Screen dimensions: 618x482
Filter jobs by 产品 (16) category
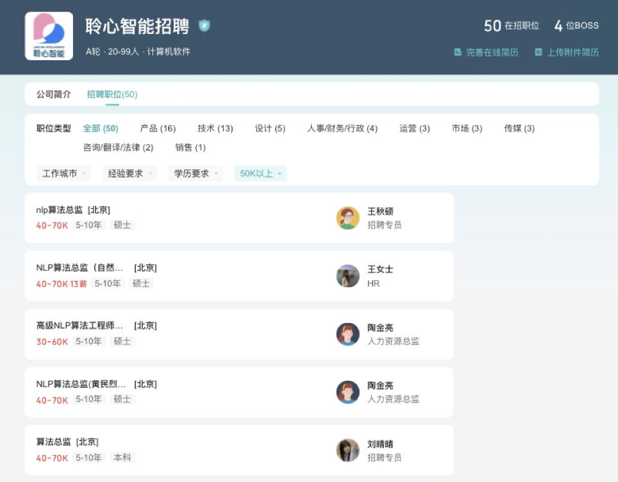tap(158, 128)
